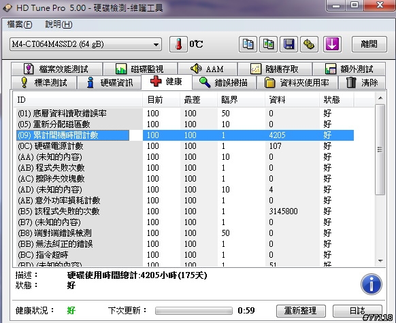Click the 資料 column header
Image resolution: width=396 pixels, height=323 pixels.
pyautogui.click(x=292, y=100)
